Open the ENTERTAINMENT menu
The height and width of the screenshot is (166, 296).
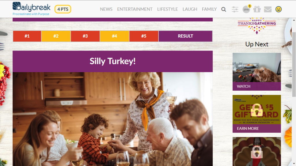click(x=135, y=9)
